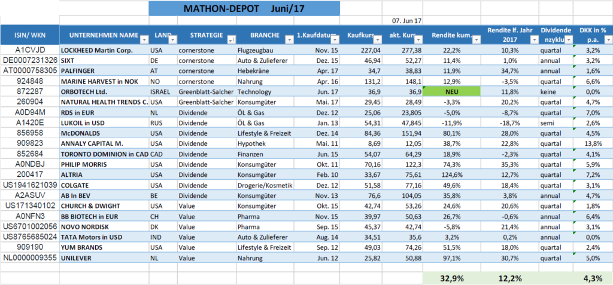Select the Finanzen branch cell
Screen dimensions: 613x285
[265, 154]
